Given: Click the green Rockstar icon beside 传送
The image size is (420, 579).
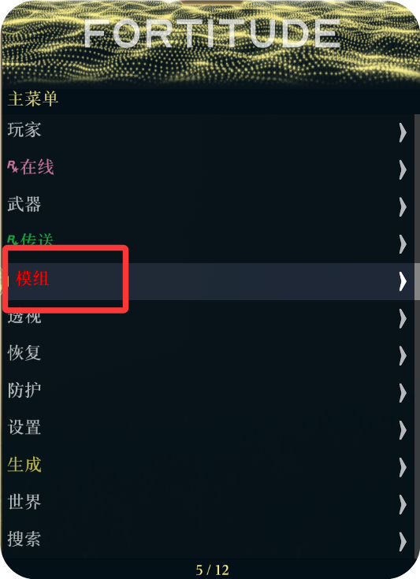Looking at the screenshot, I should (x=13, y=239).
